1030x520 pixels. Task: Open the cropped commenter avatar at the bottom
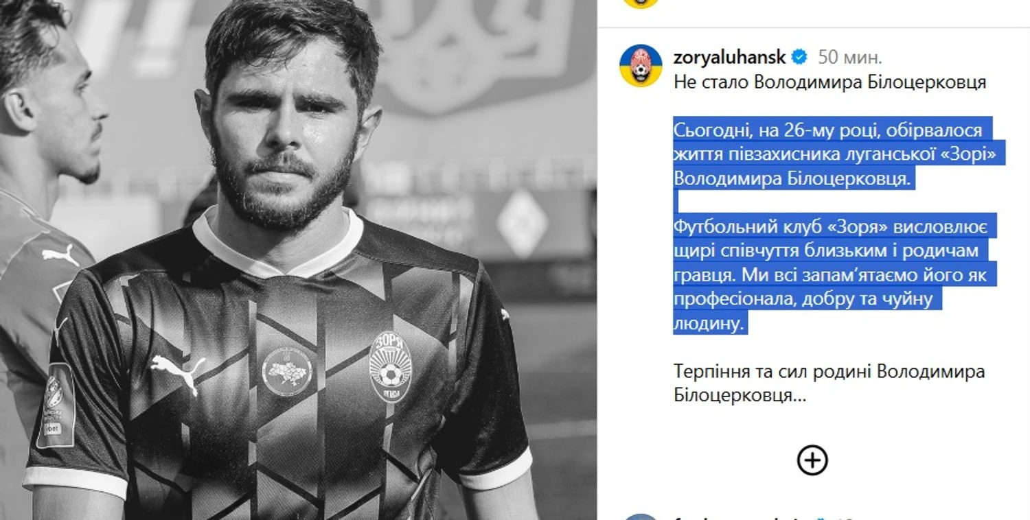point(641,517)
